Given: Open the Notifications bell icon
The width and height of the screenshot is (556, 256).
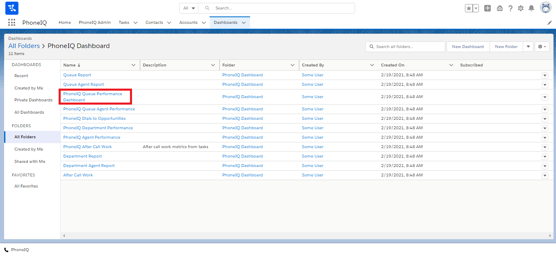Looking at the screenshot, I should (531, 8).
